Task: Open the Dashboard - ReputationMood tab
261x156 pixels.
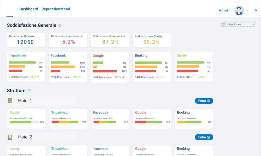Action: tap(45, 9)
